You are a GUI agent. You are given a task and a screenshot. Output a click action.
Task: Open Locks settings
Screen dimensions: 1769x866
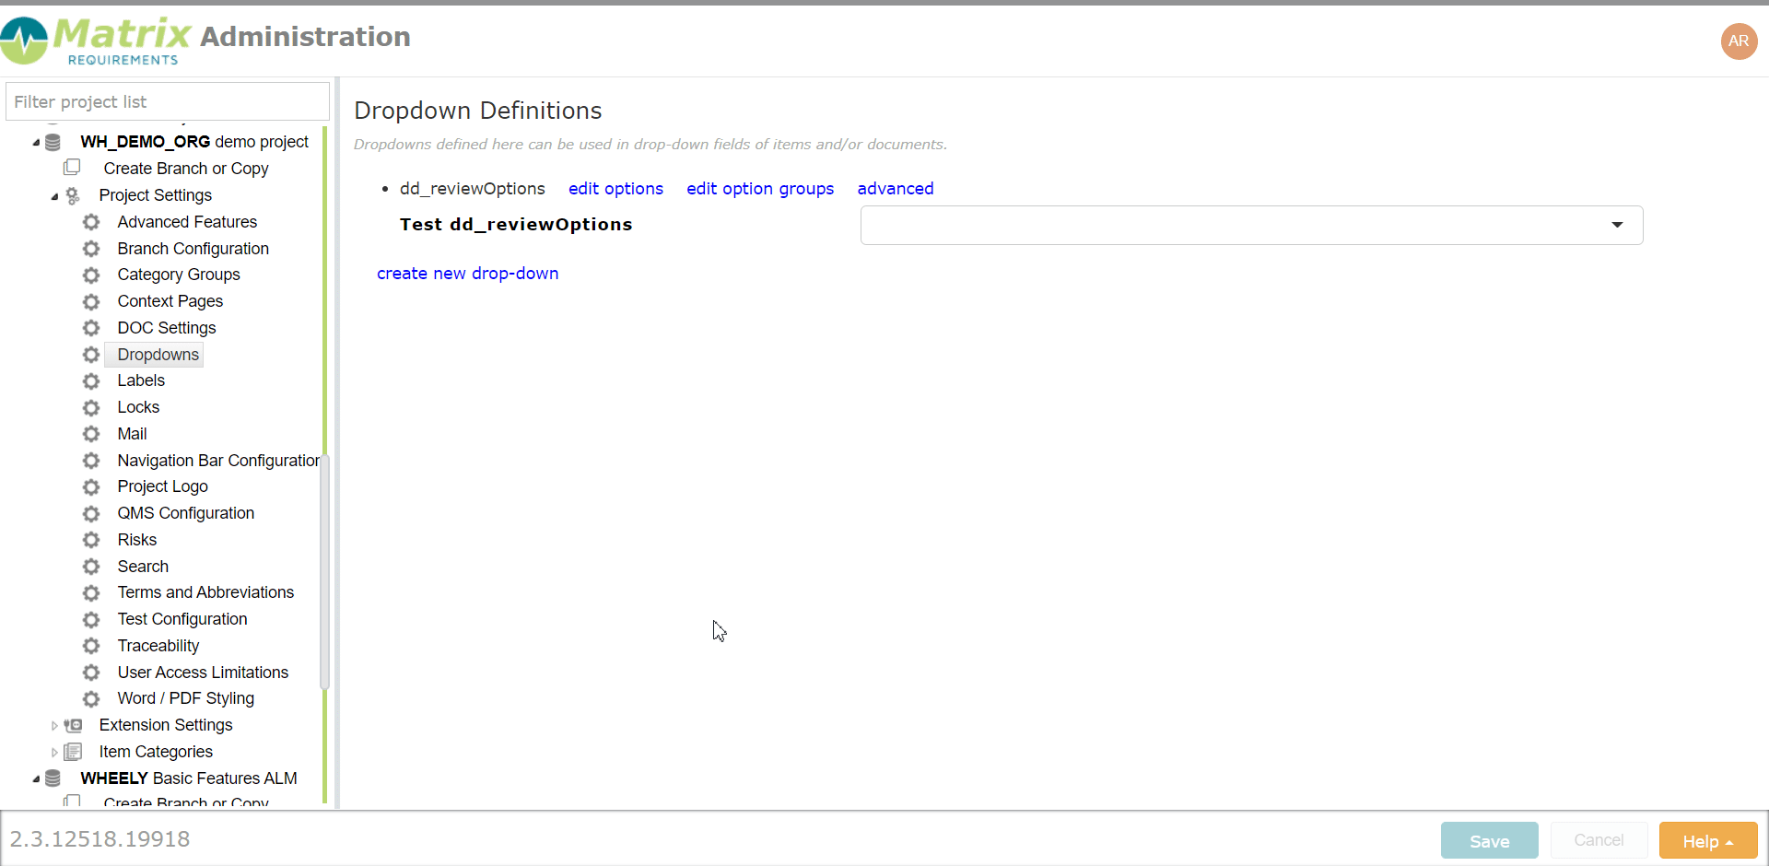138,407
